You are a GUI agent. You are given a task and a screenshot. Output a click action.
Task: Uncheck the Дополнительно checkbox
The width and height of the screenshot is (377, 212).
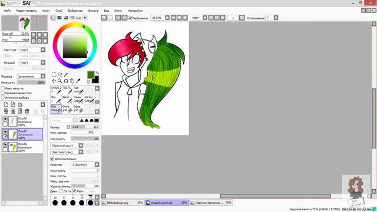[x=52, y=158]
